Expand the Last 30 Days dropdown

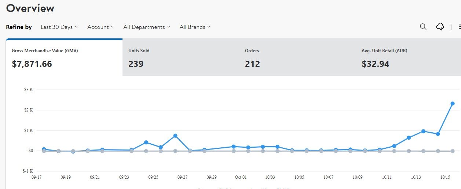59,27
